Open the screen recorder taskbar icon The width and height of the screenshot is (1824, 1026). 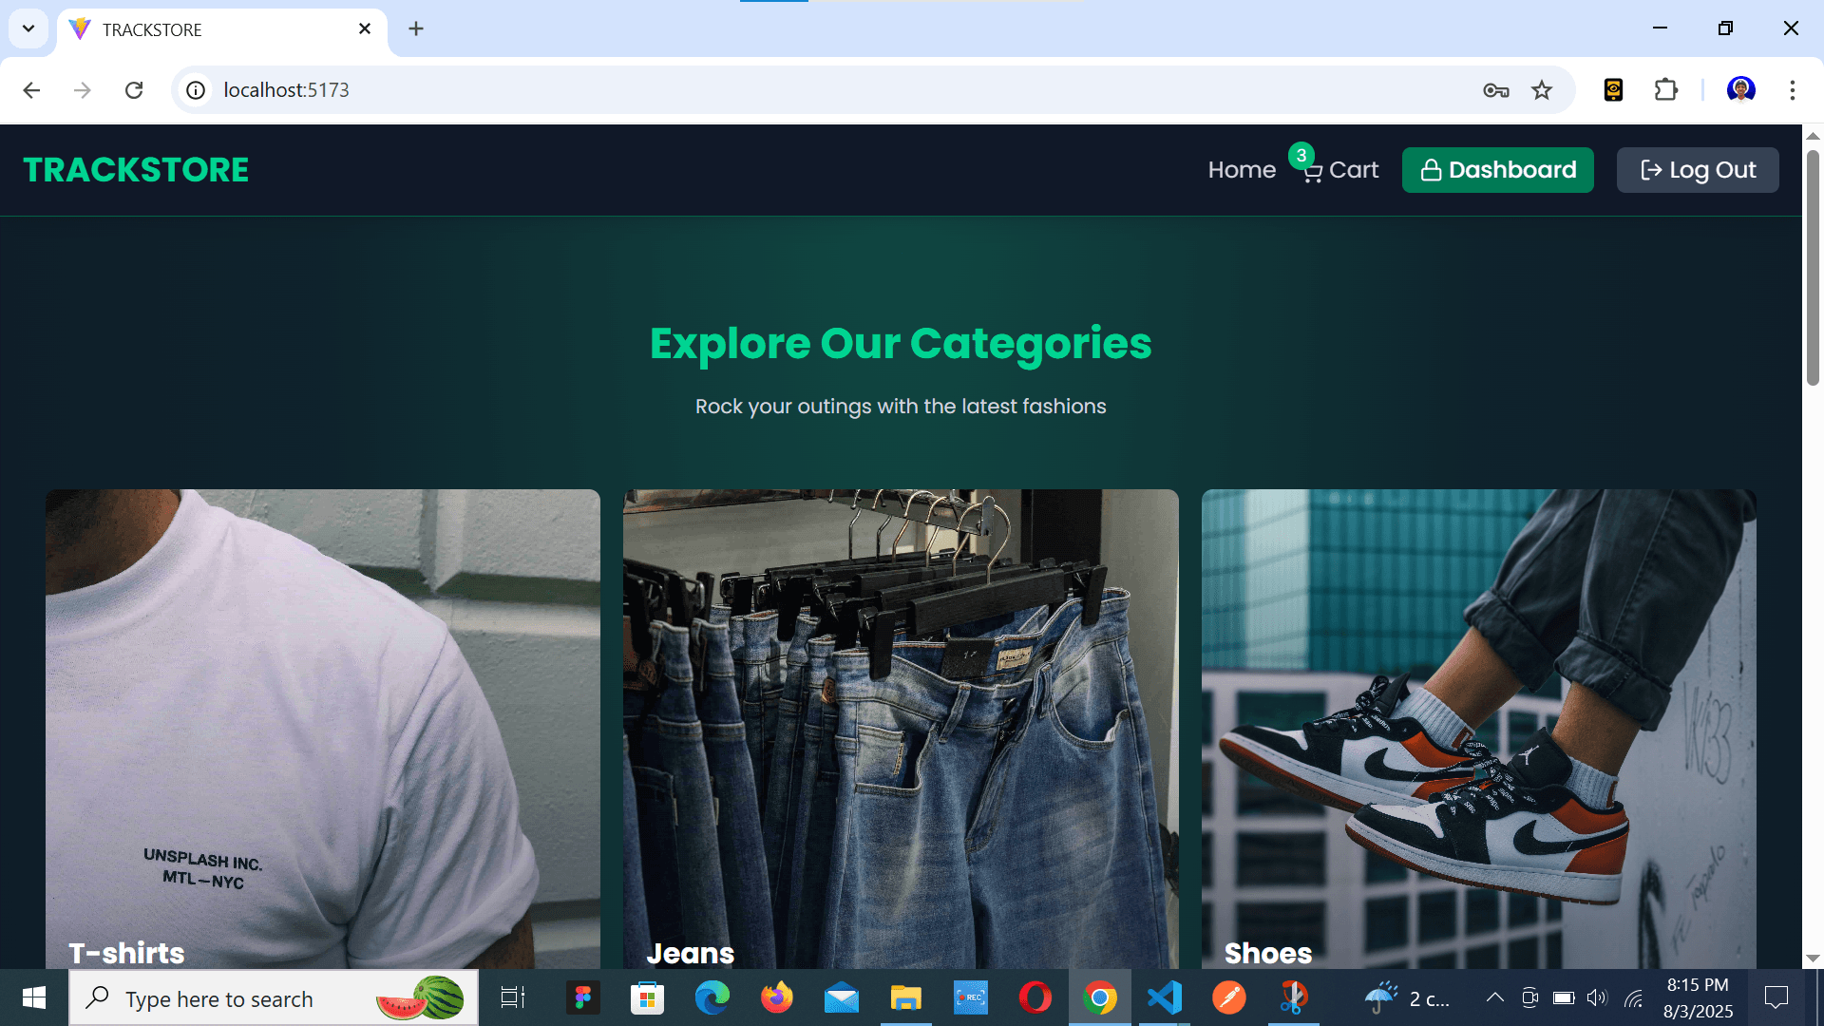[x=970, y=997]
